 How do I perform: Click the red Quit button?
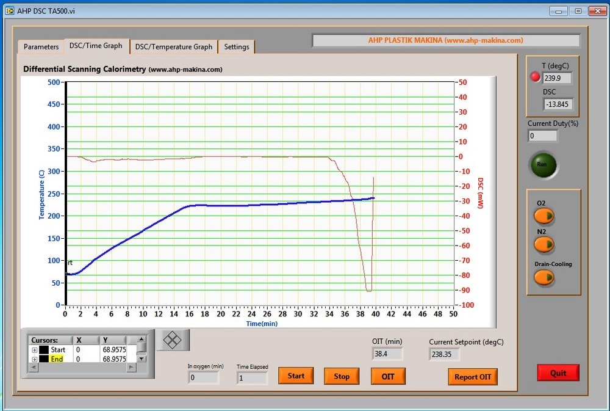click(558, 373)
